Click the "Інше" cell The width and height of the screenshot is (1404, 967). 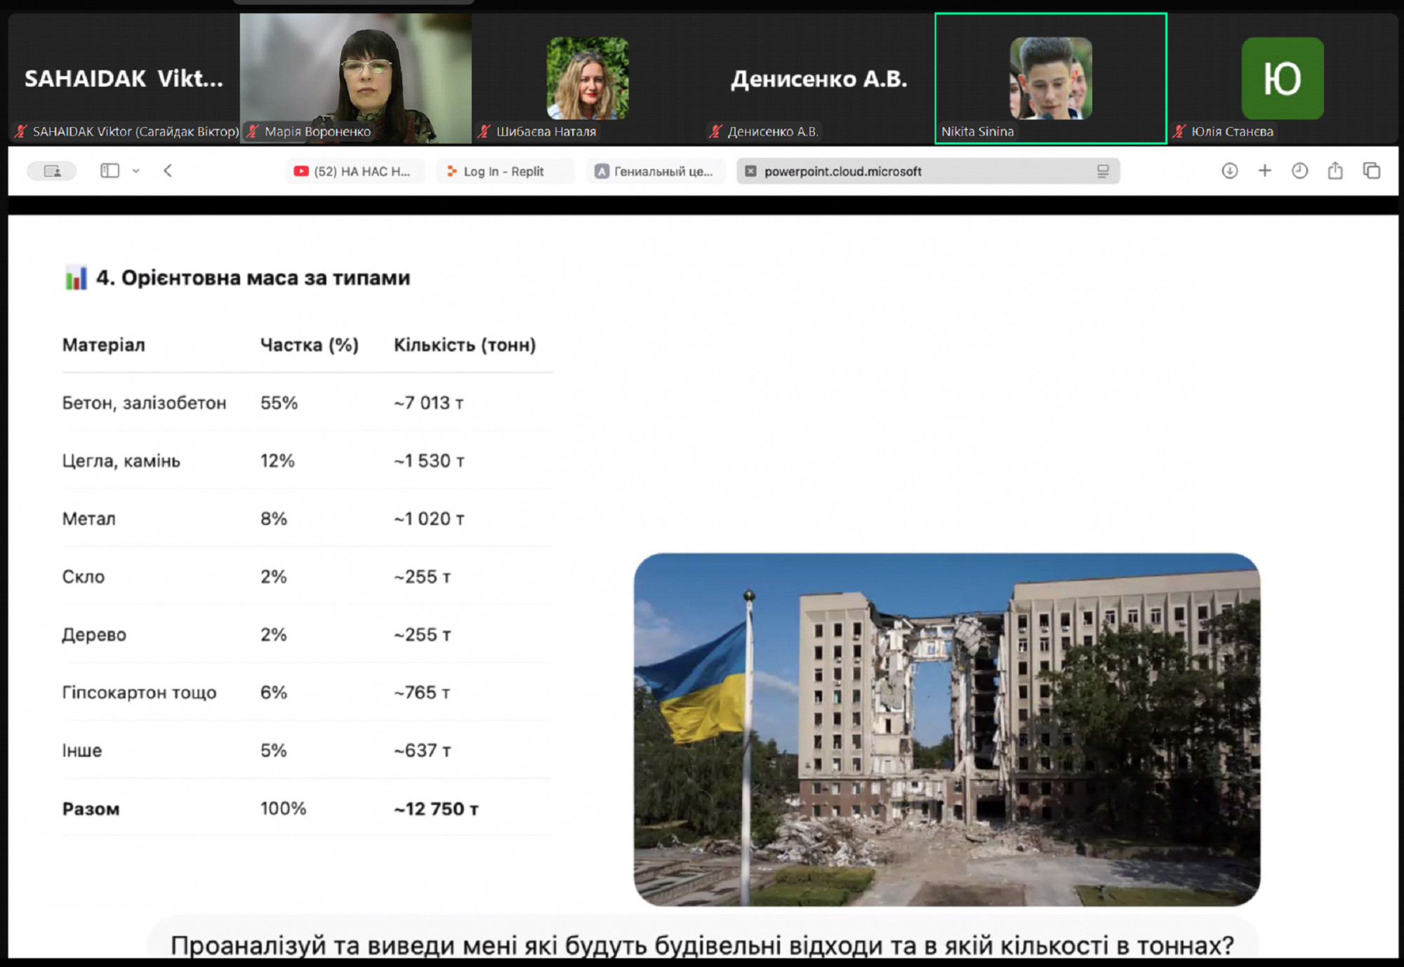[x=82, y=751]
